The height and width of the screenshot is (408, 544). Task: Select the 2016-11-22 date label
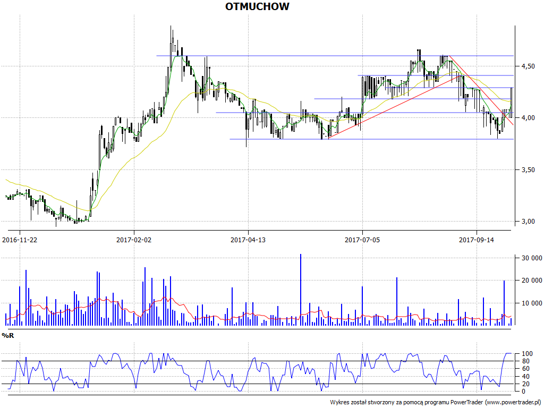click(20, 240)
